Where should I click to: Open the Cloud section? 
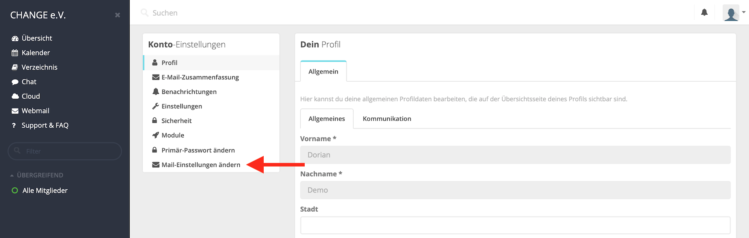(30, 96)
